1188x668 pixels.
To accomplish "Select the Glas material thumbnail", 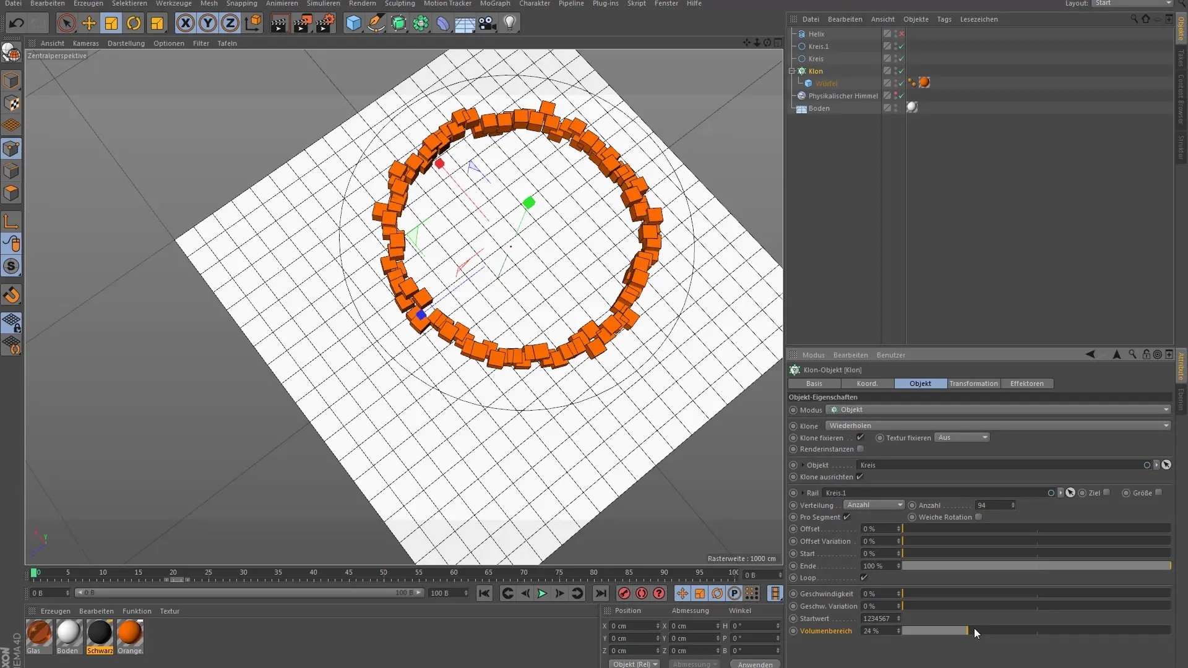I will pyautogui.click(x=39, y=633).
